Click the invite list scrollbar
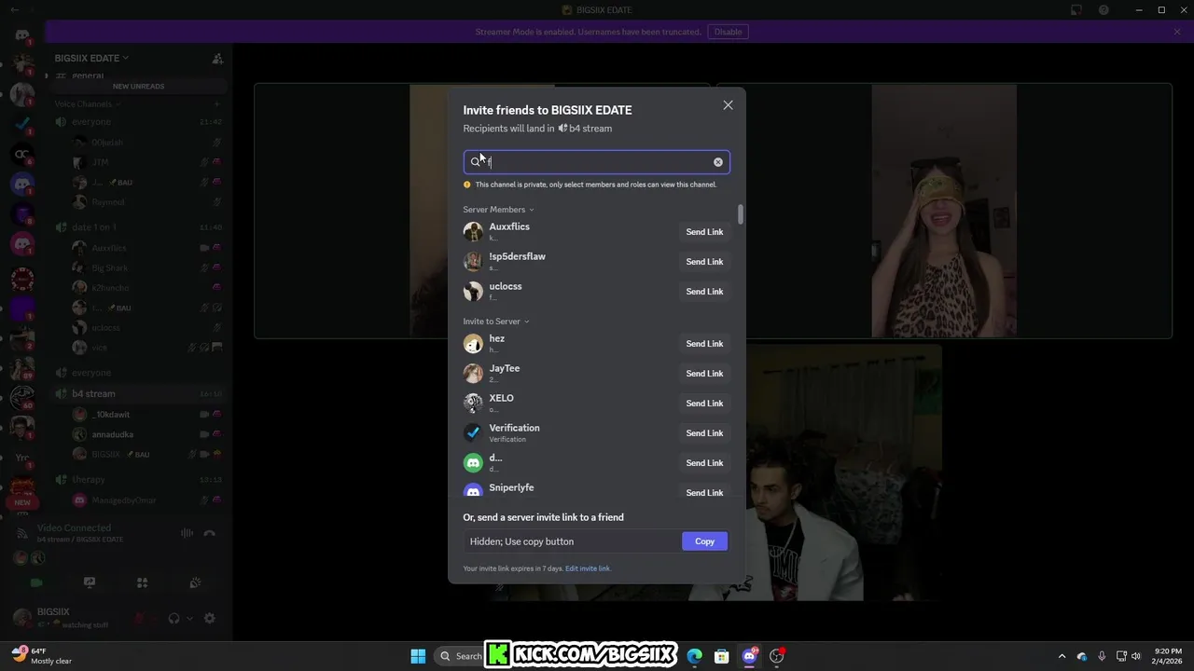1194x671 pixels. [x=741, y=214]
